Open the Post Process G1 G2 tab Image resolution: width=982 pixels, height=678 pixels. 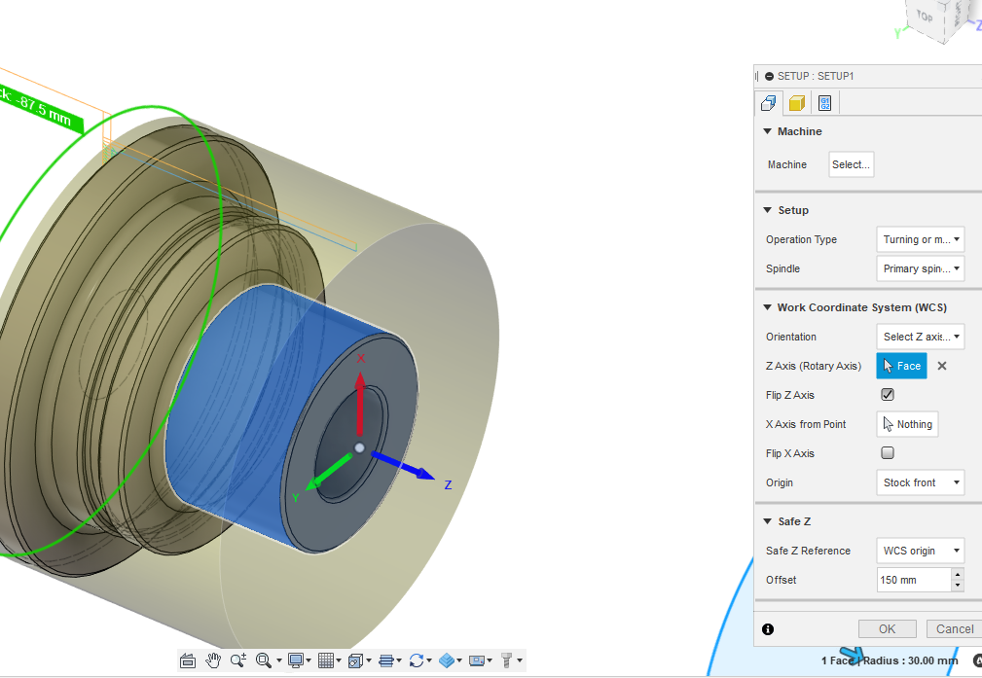[x=823, y=102]
